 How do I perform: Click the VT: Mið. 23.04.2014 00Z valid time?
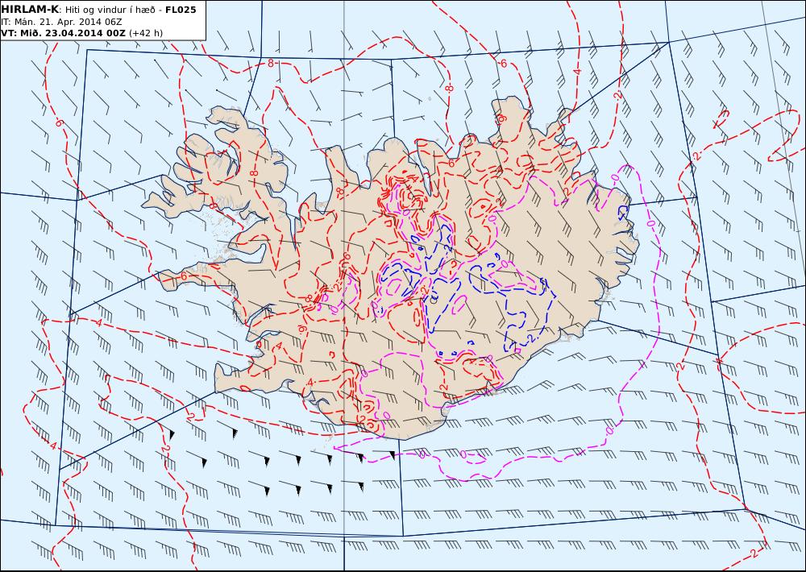coord(63,33)
